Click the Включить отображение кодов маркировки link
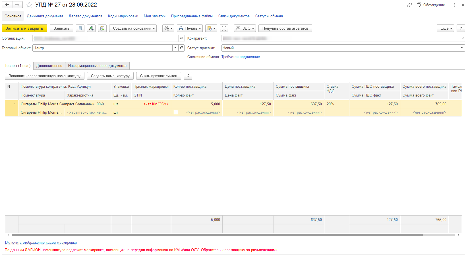466x256 pixels. coord(41,243)
